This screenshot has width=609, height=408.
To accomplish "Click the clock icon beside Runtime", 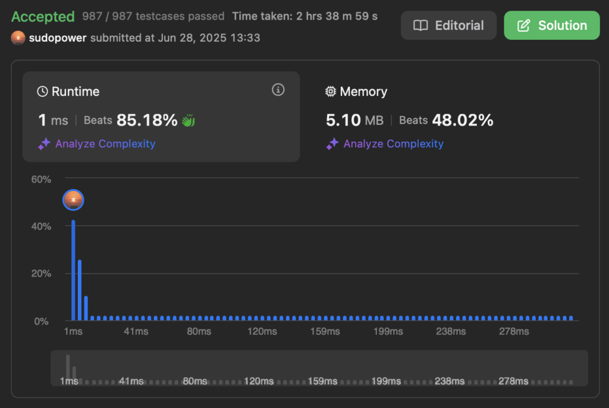I will (42, 92).
